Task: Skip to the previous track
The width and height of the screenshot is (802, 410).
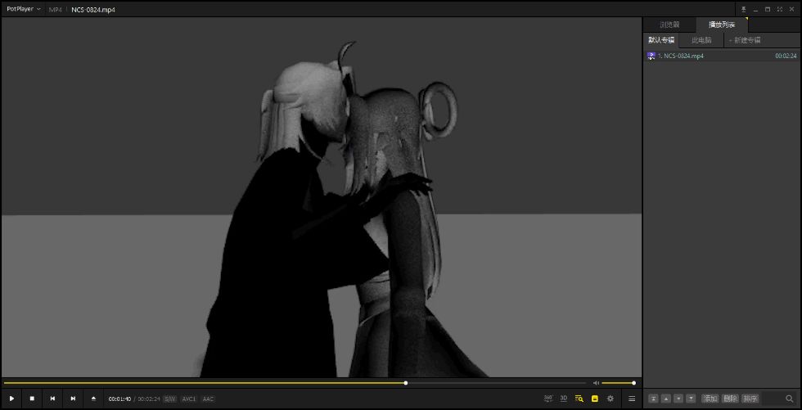Action: click(52, 399)
